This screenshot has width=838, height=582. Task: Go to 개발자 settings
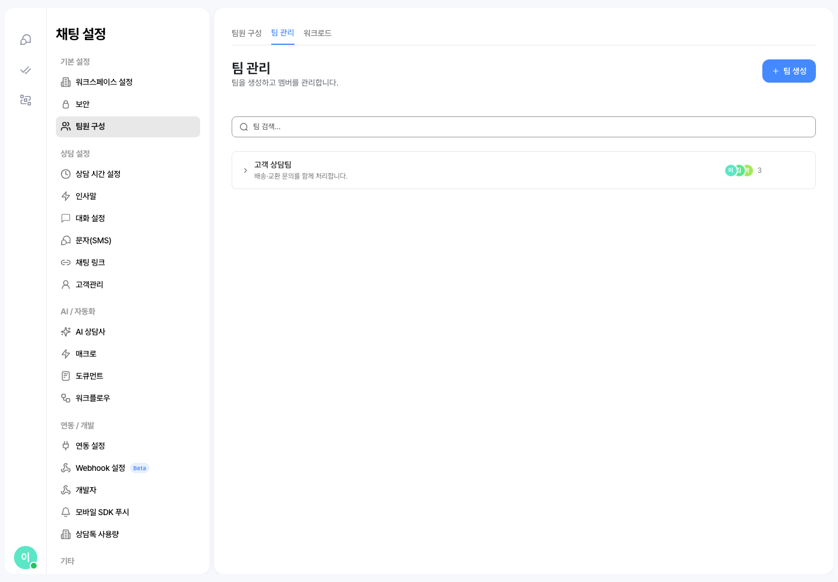[x=128, y=490]
